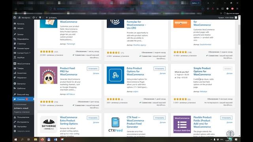Click the Elementor icon in sidebar
The width and height of the screenshot is (253, 142).
click(x=15, y=84)
